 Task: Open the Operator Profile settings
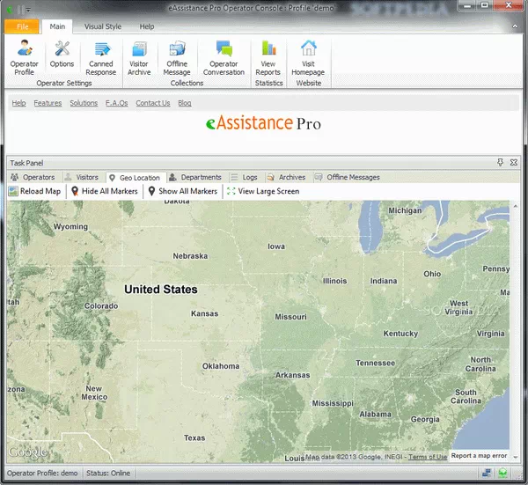[25, 57]
